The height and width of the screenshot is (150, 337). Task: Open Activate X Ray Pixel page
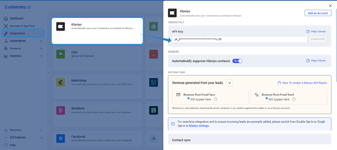22,26
